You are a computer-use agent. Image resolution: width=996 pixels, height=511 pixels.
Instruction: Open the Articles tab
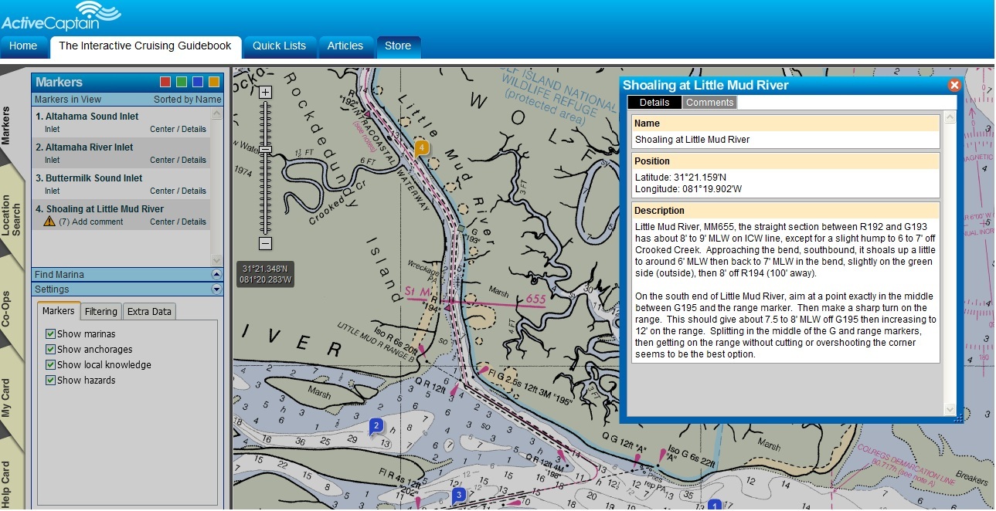coord(345,46)
